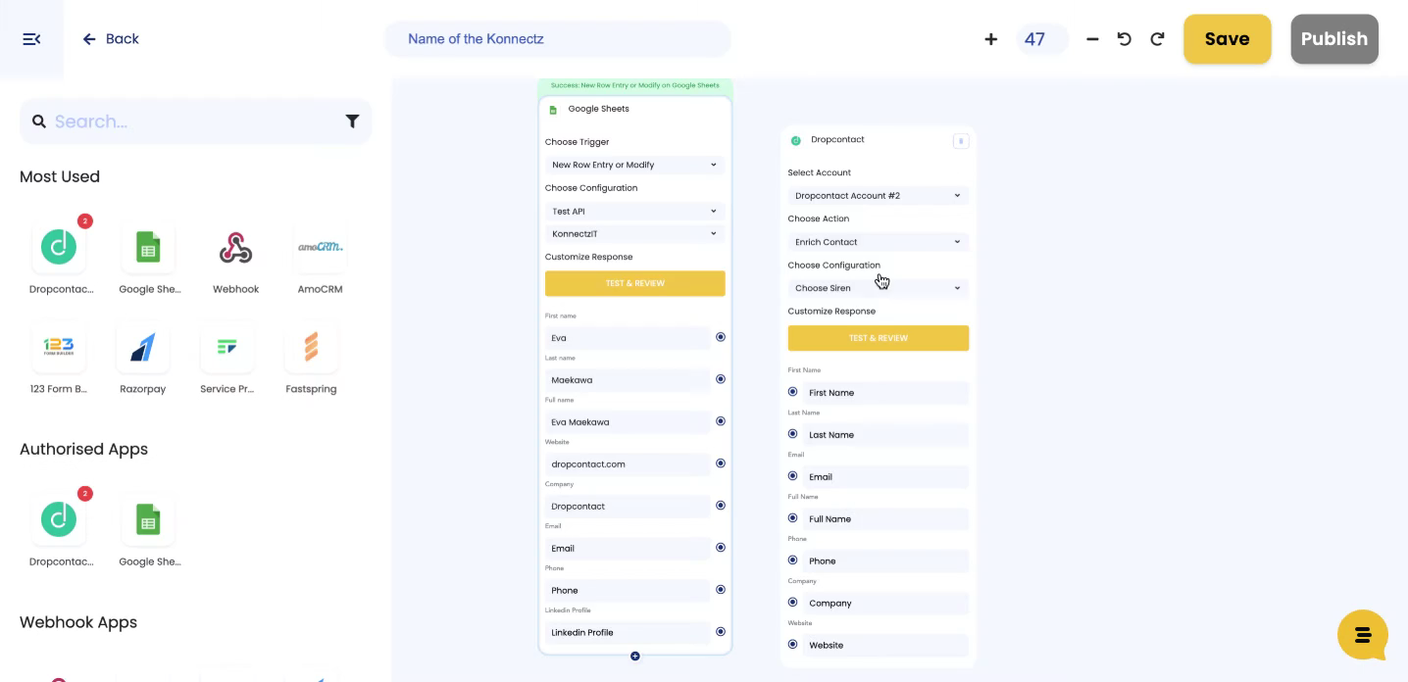Select Dropcontact Last Name radio
1408x682 pixels.
pyautogui.click(x=793, y=434)
